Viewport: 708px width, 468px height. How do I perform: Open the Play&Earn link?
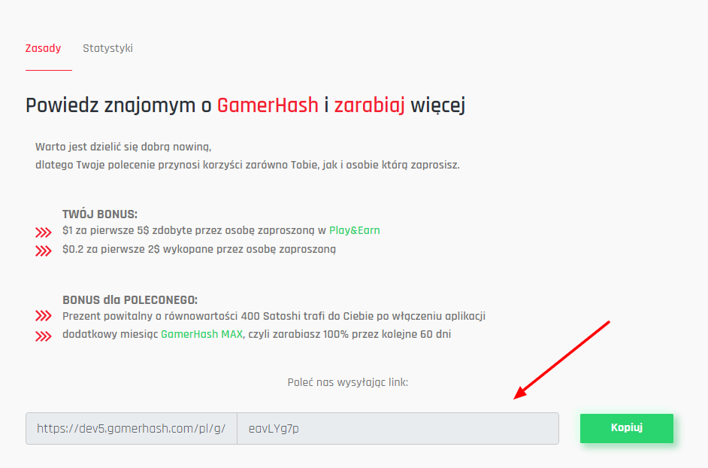click(x=355, y=230)
